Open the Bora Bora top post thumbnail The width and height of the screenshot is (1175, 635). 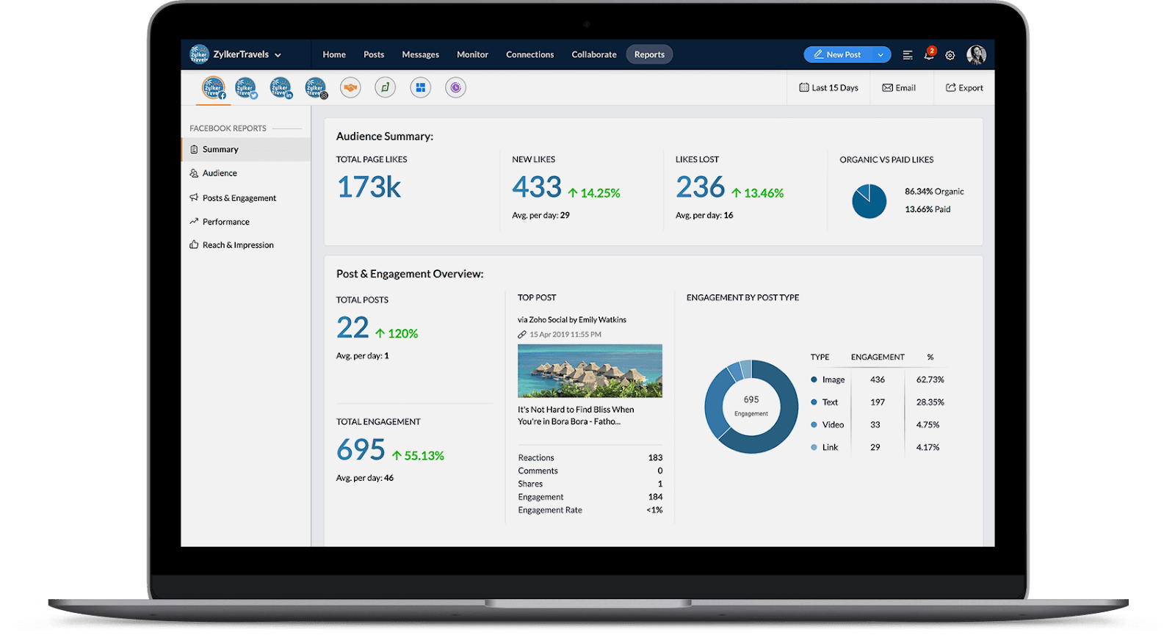click(590, 371)
